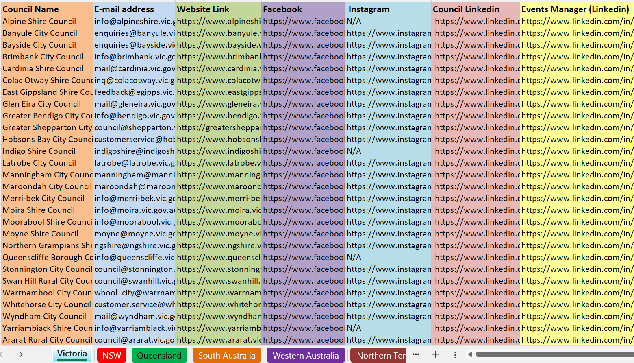Click the horizontal scrollbar thumb
This screenshot has width=634, height=363.
[x=555, y=354]
